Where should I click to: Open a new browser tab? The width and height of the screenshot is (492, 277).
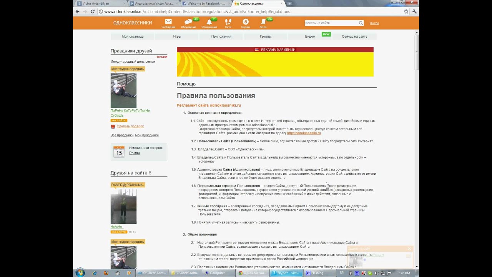tap(289, 3)
